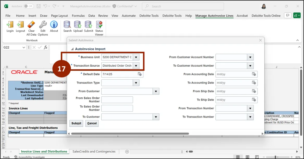Click the Upload icon in the ribbon
Viewport: 304px width, 159px height.
[x=78, y=25]
